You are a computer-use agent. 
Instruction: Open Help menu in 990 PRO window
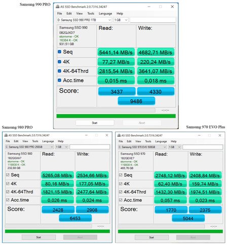coord(120,14)
